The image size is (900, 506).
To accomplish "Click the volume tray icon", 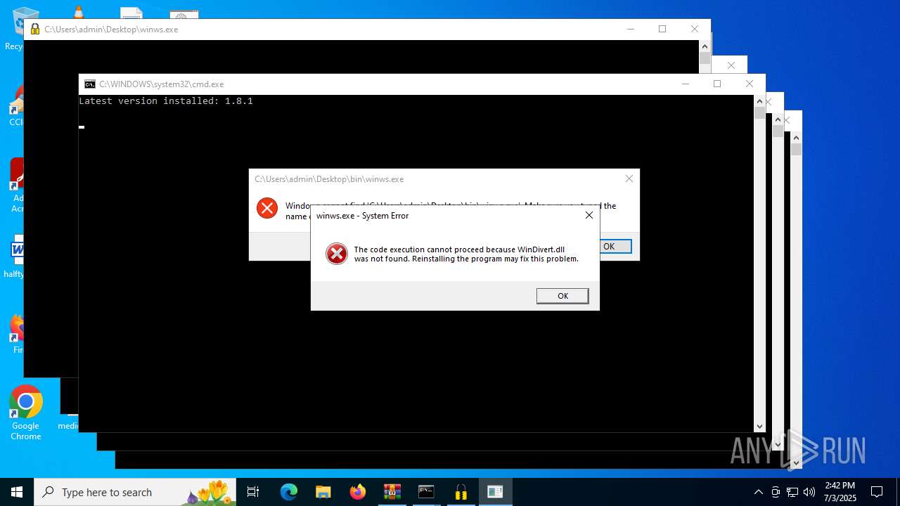I will tap(809, 492).
